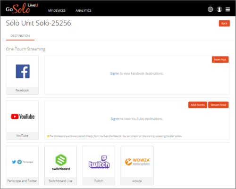Click the wowza caption text

[x=137, y=181]
